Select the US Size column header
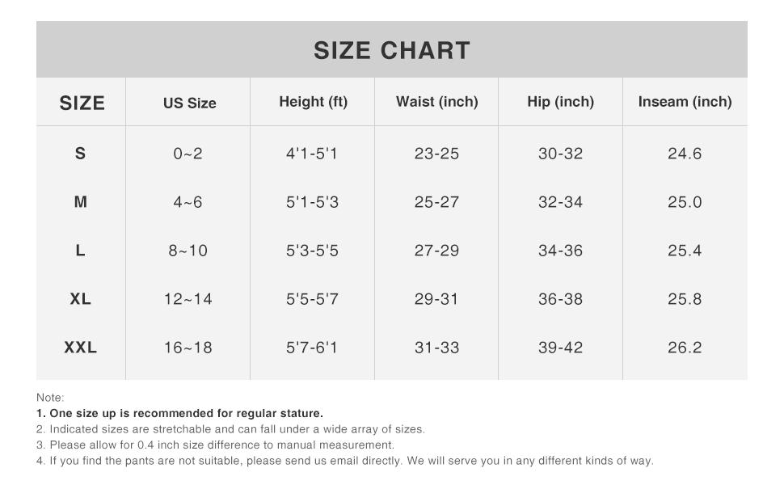Screen dimensions: 784x485 pyautogui.click(x=189, y=103)
